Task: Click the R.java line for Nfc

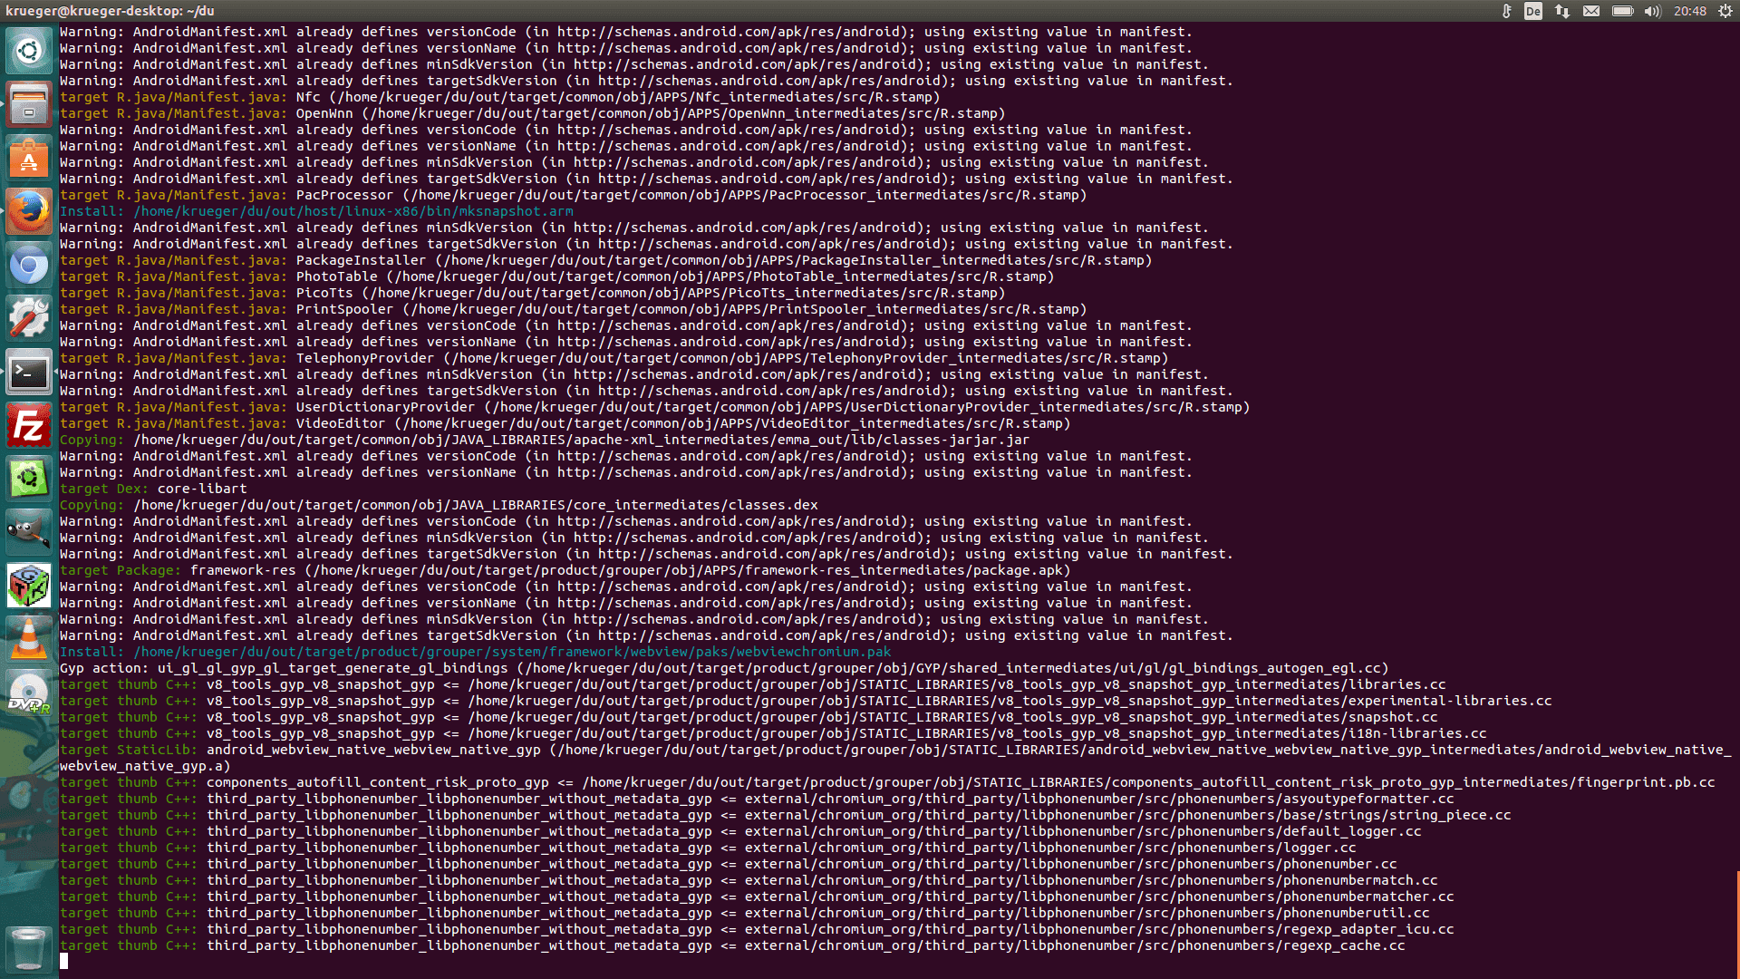Action: click(x=500, y=97)
